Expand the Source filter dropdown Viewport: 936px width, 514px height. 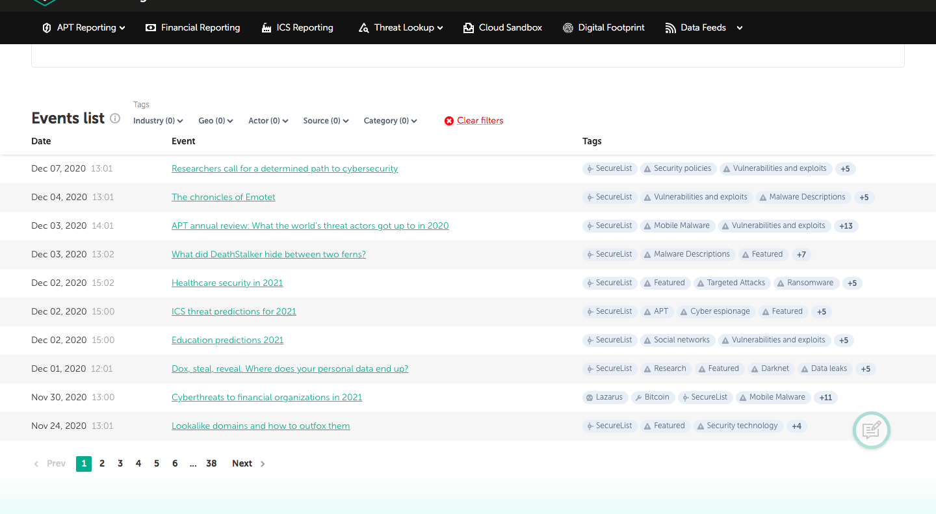click(x=326, y=121)
